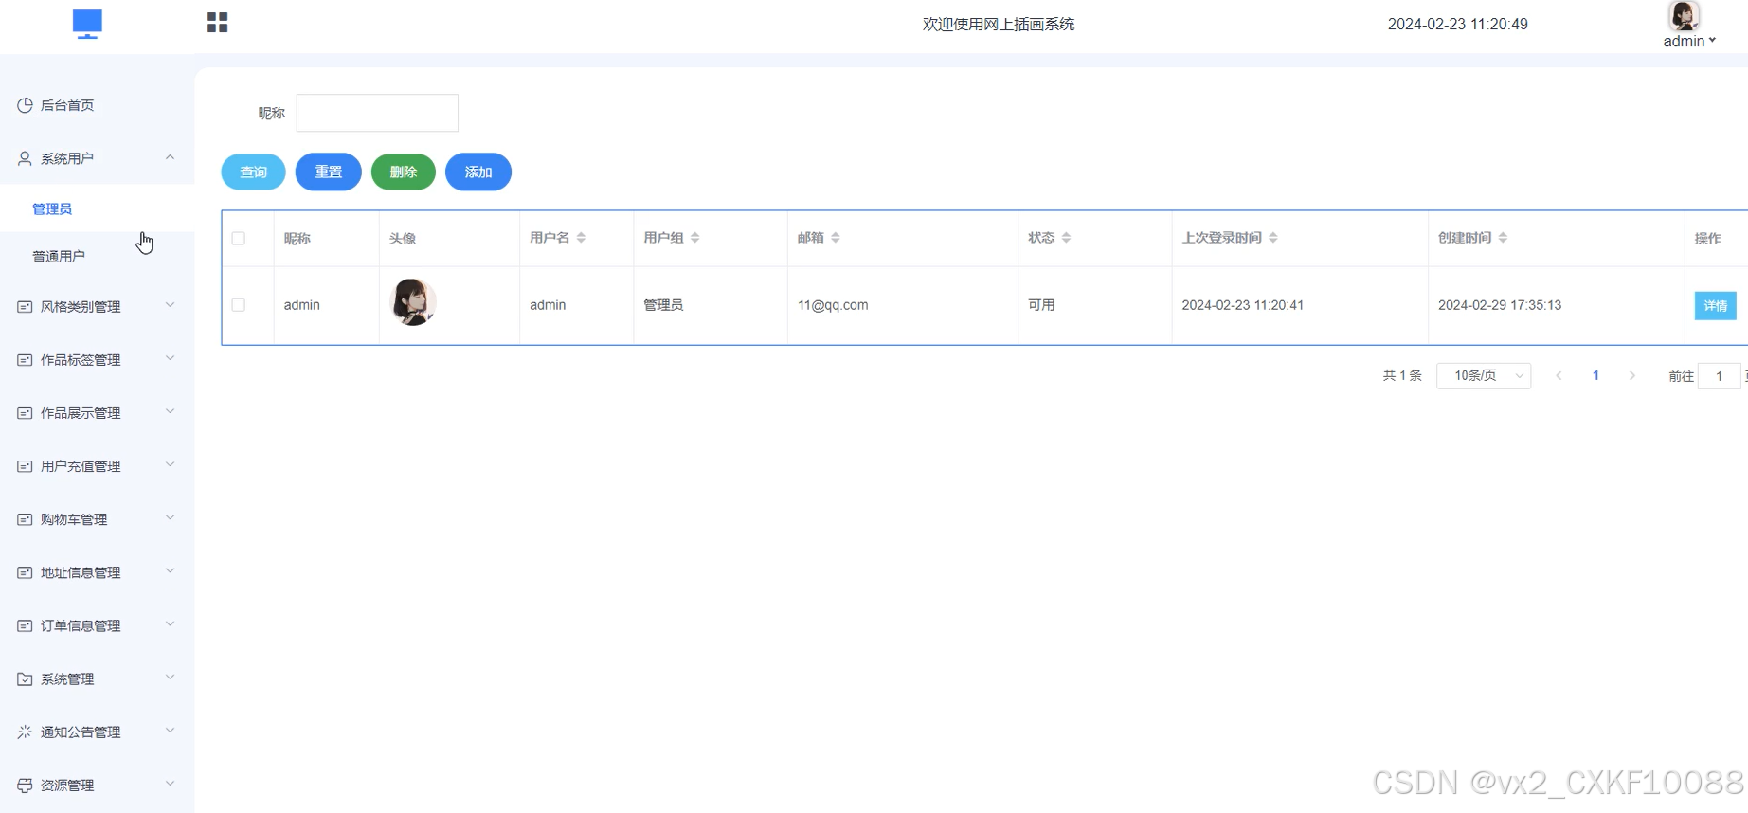This screenshot has height=813, width=1748.
Task: Click the 系统用户 person icon
Action: pos(25,158)
